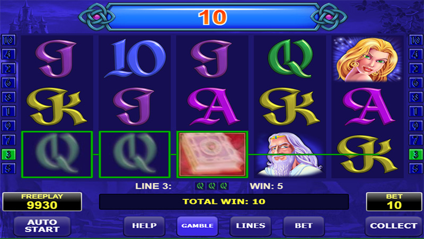Open the Lines selector
This screenshot has height=239, width=424.
250,226
